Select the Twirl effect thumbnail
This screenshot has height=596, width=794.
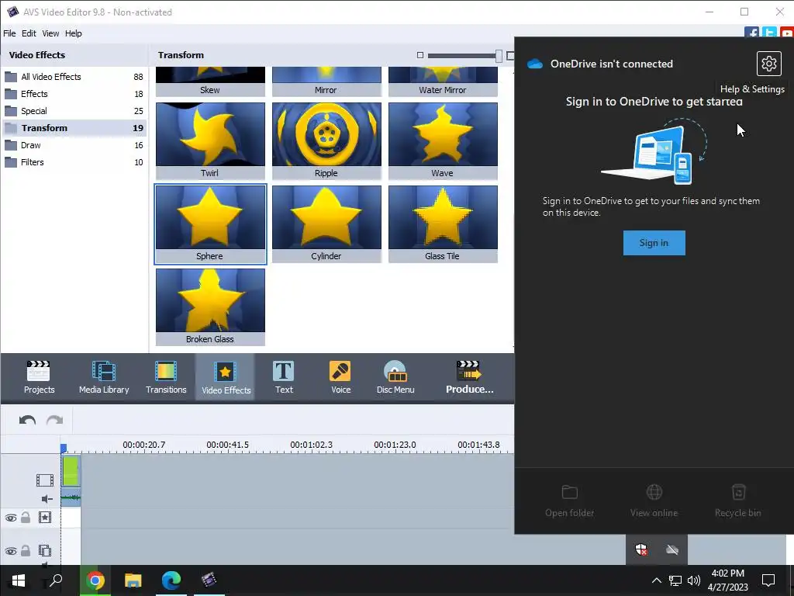210,141
